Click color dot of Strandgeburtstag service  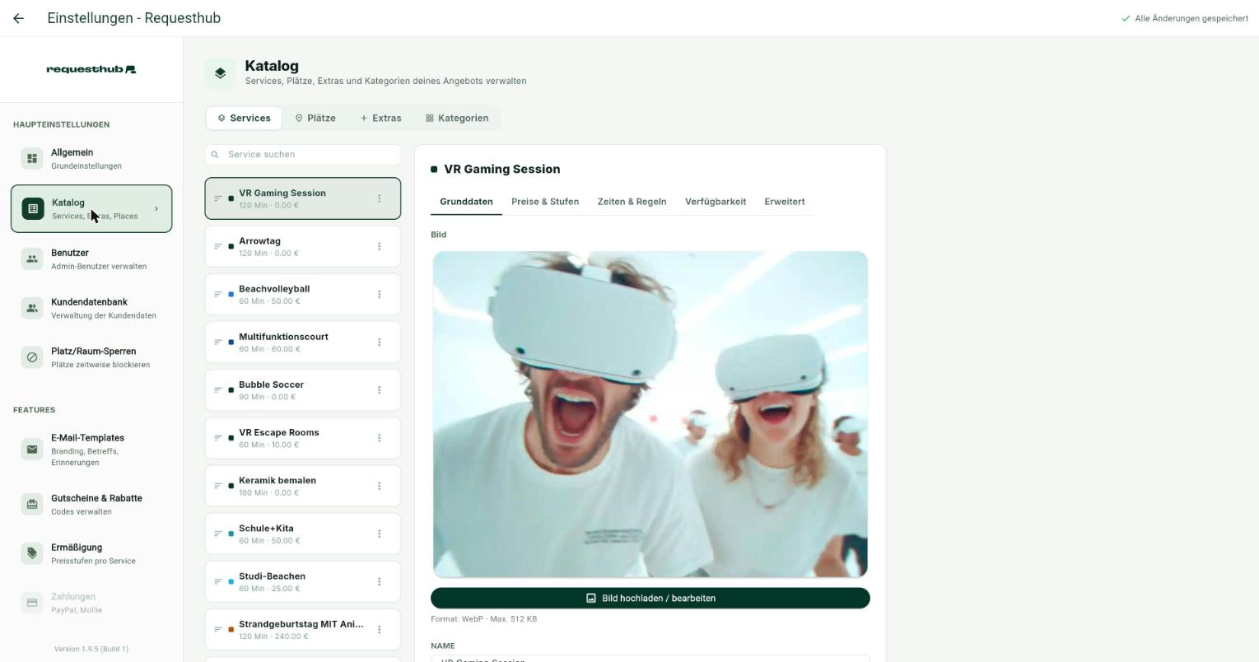231,630
